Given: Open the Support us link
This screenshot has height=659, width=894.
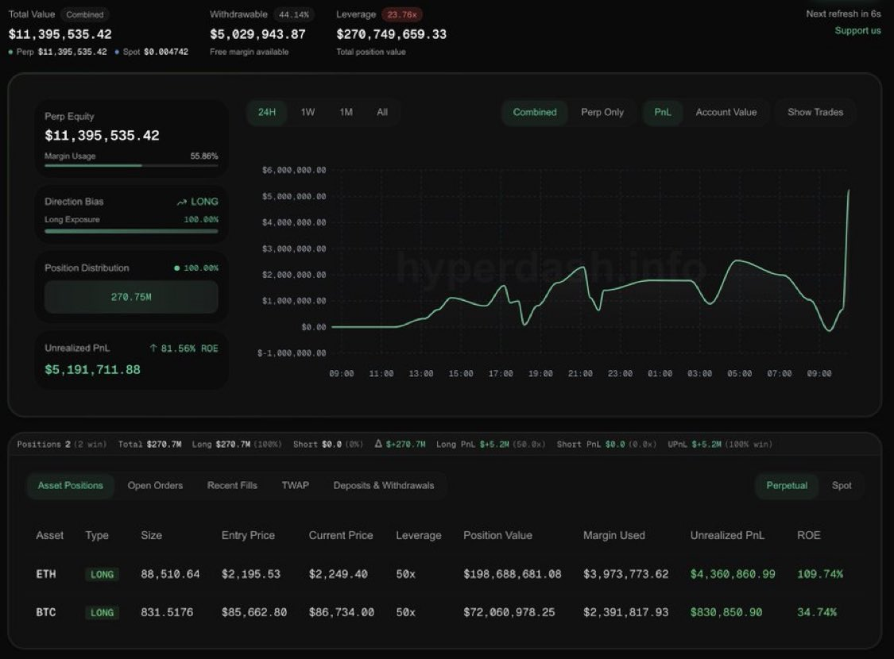Looking at the screenshot, I should 857,30.
